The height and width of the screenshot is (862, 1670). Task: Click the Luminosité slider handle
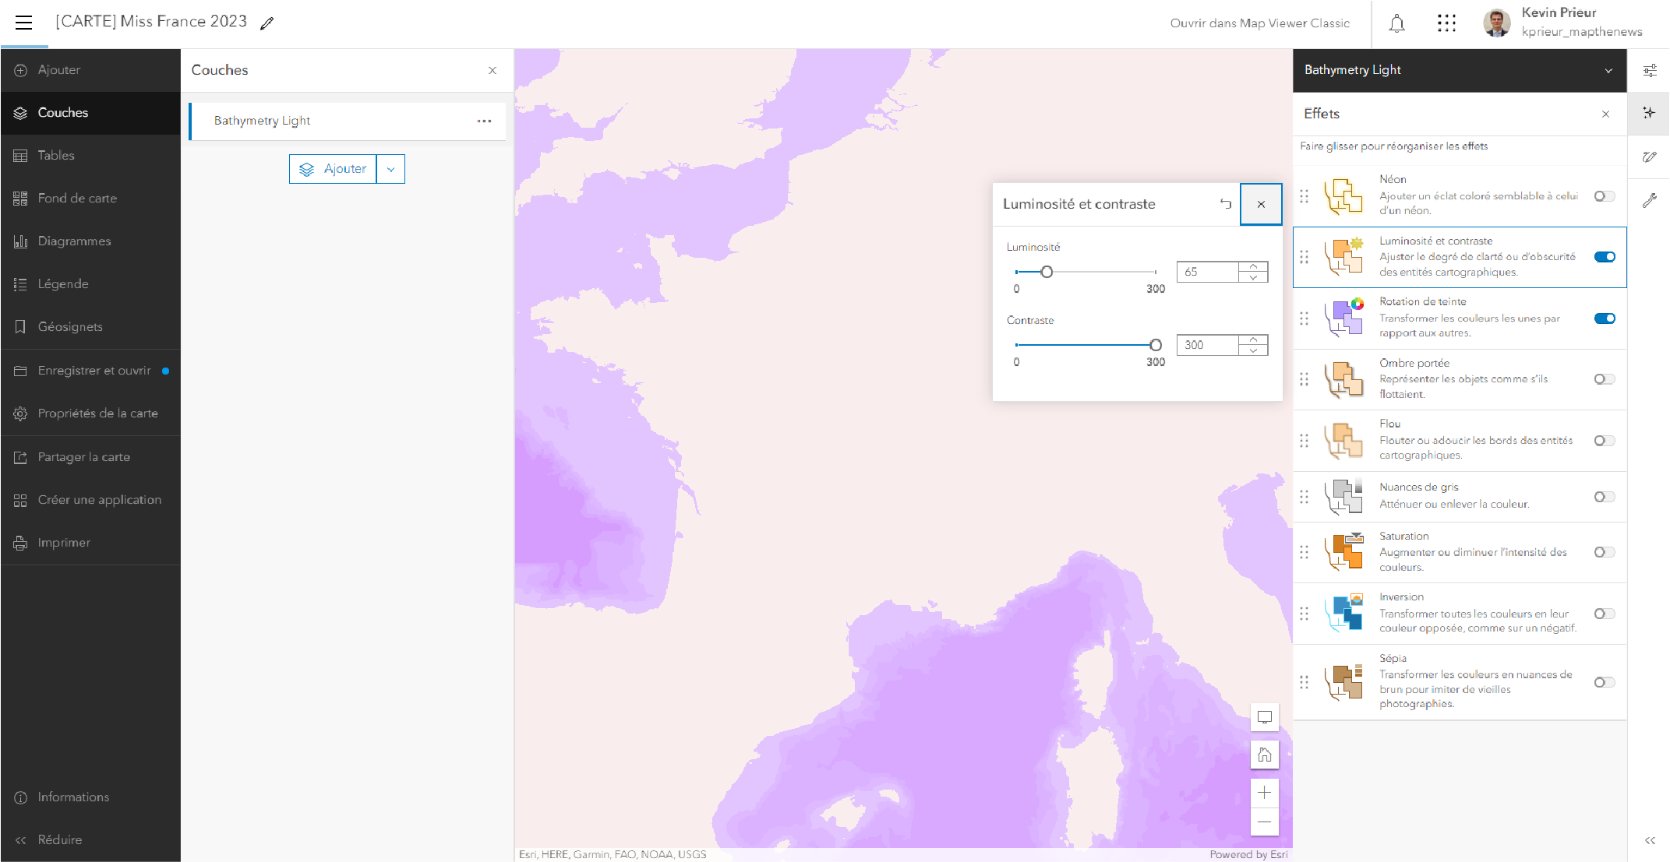point(1047,272)
